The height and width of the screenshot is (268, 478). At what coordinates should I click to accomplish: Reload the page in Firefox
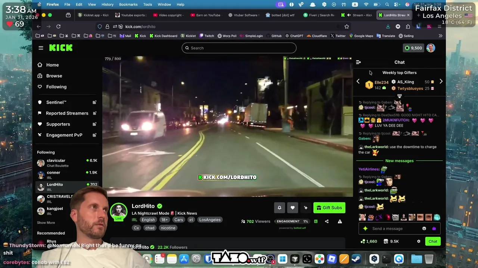tap(58, 26)
